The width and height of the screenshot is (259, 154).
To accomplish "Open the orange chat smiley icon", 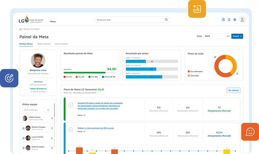I will 250,131.
